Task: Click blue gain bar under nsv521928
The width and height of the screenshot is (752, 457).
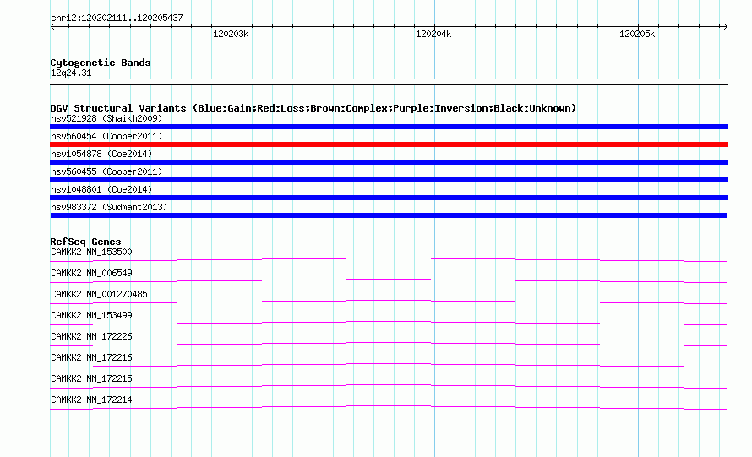Action: 389,127
